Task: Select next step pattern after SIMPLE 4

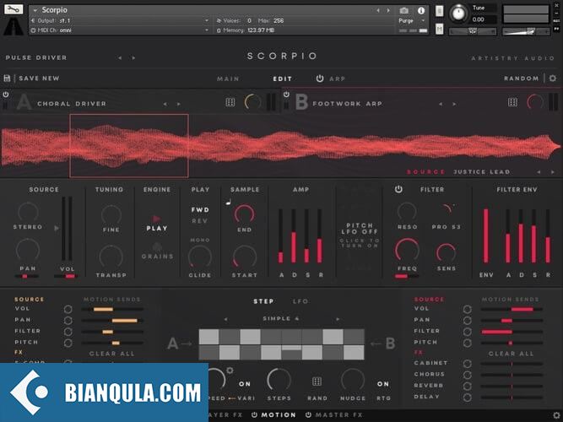Action: click(x=337, y=319)
